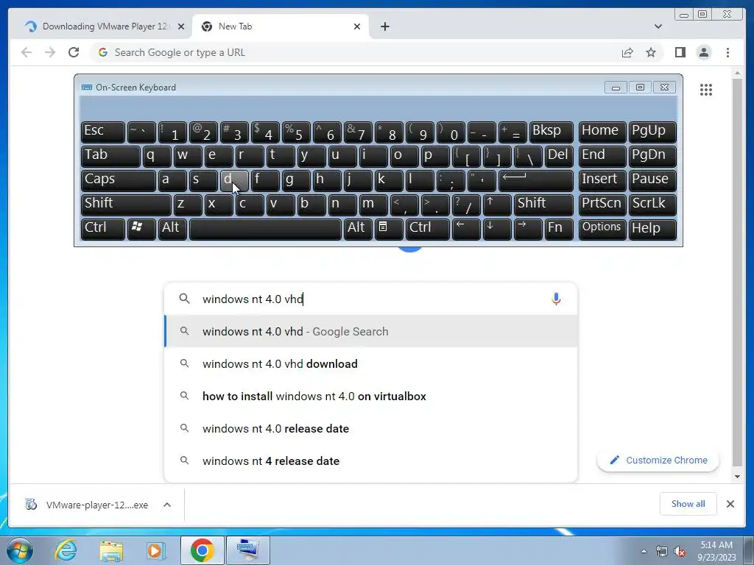Select On-Screen Keyboard taskbar button
754x565 pixels.
(248, 550)
